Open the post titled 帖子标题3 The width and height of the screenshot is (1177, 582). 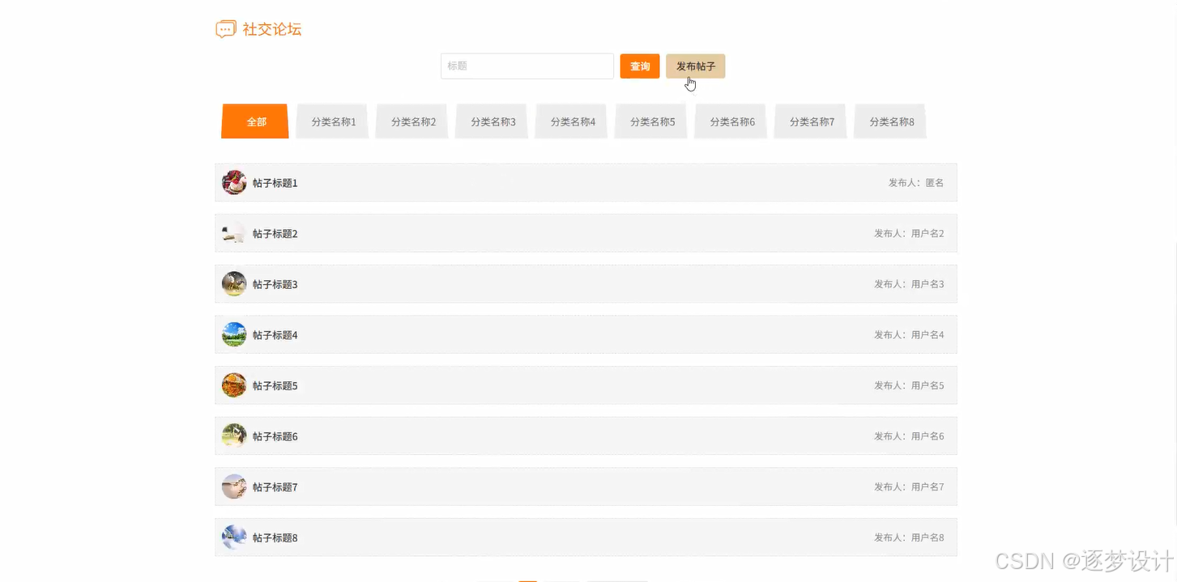coord(275,284)
